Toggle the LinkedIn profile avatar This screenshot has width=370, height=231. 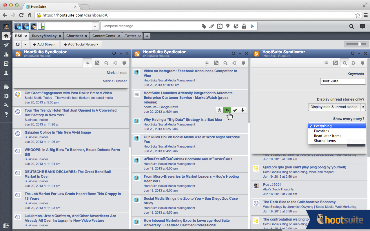click(x=41, y=26)
